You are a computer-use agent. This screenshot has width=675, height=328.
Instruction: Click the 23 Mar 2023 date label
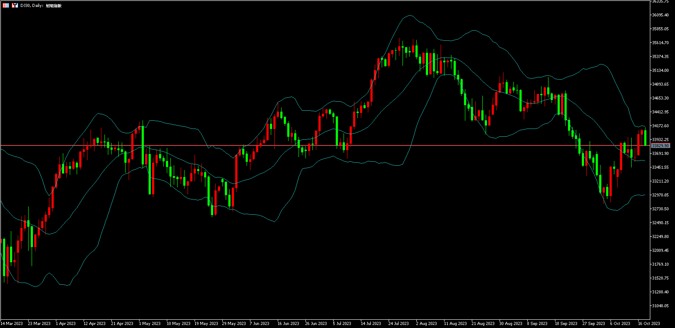point(39,324)
